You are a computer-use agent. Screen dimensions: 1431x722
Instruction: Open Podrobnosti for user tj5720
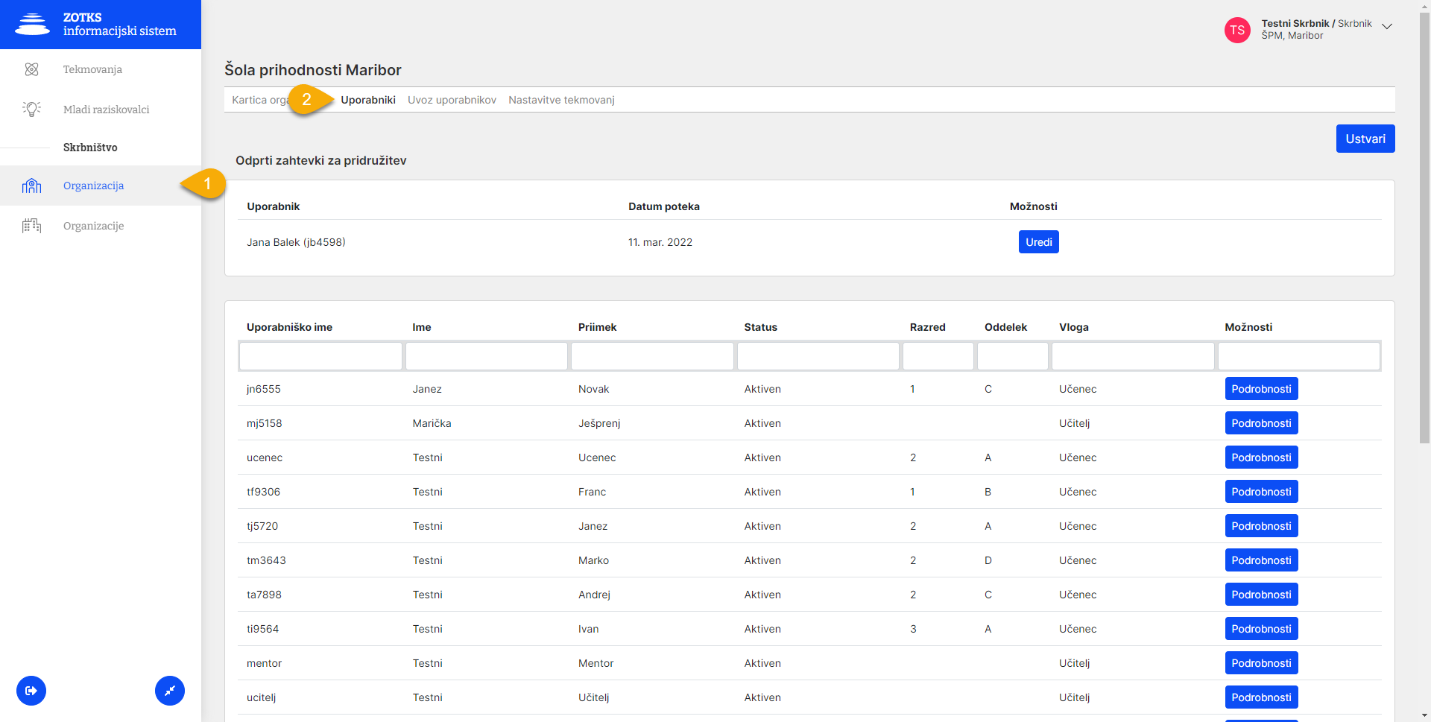click(x=1261, y=526)
